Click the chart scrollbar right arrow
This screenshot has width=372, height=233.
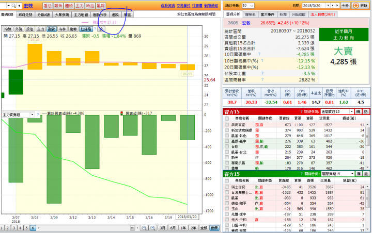click(137, 228)
